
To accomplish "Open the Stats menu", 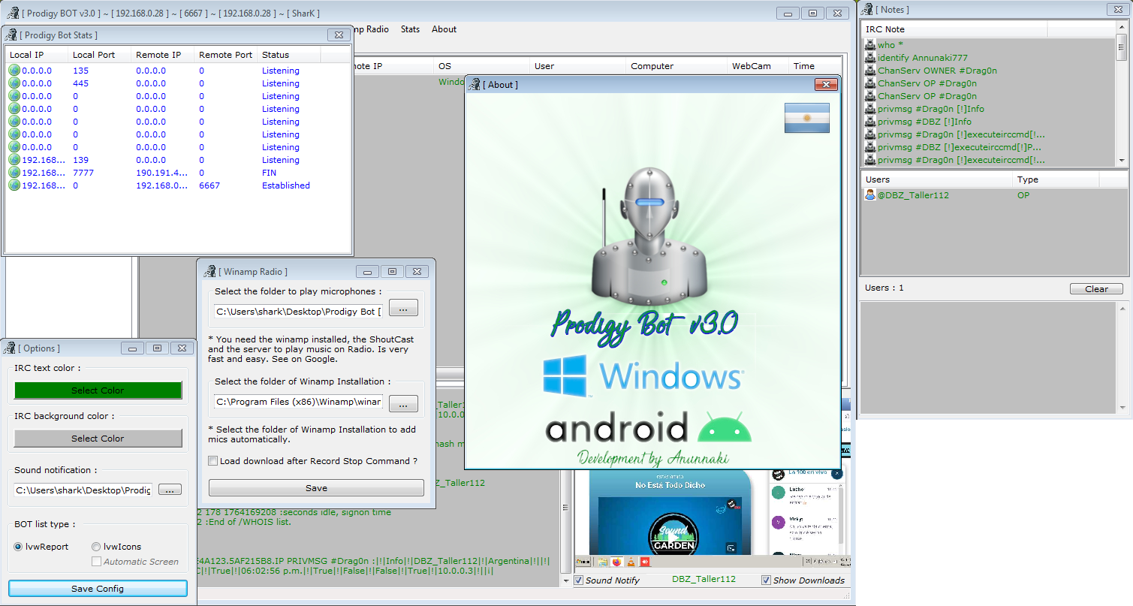I will point(410,29).
